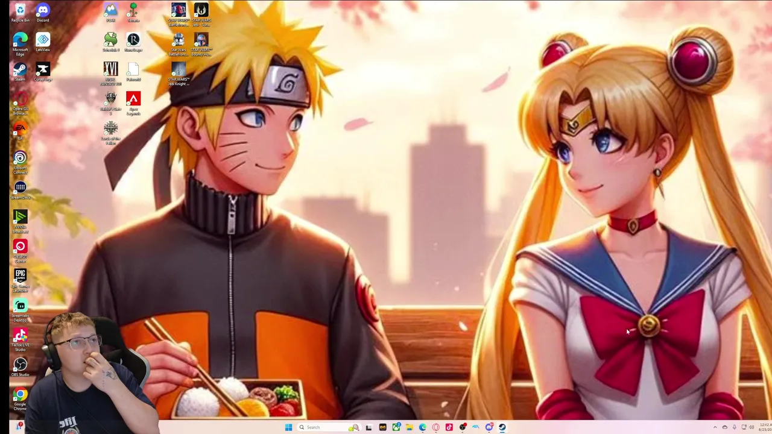The height and width of the screenshot is (434, 772).
Task: Open the taskbar clock and date
Action: click(765, 427)
